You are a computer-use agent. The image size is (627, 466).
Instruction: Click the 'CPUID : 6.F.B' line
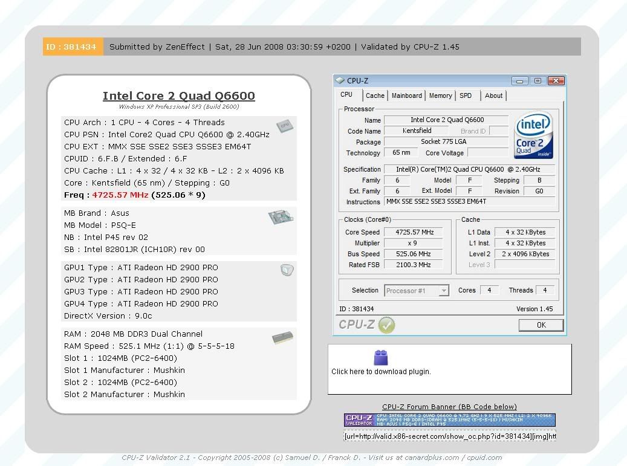point(126,159)
